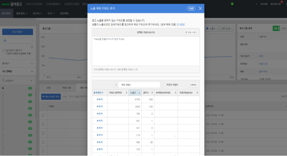Click the magnifier search icon in sidebar
This screenshot has width=287, height=156.
(5, 41)
